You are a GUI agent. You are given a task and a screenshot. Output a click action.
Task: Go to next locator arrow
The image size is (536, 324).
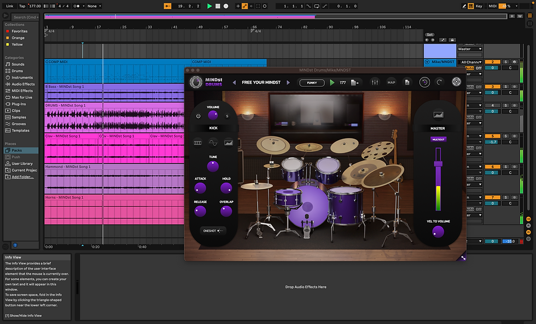pos(433,40)
